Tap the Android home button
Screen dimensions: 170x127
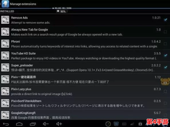coord(19,124)
